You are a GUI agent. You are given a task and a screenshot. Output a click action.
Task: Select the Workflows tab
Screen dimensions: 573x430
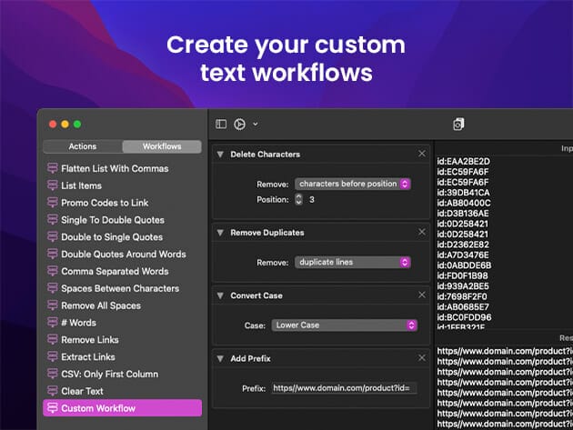(x=162, y=146)
